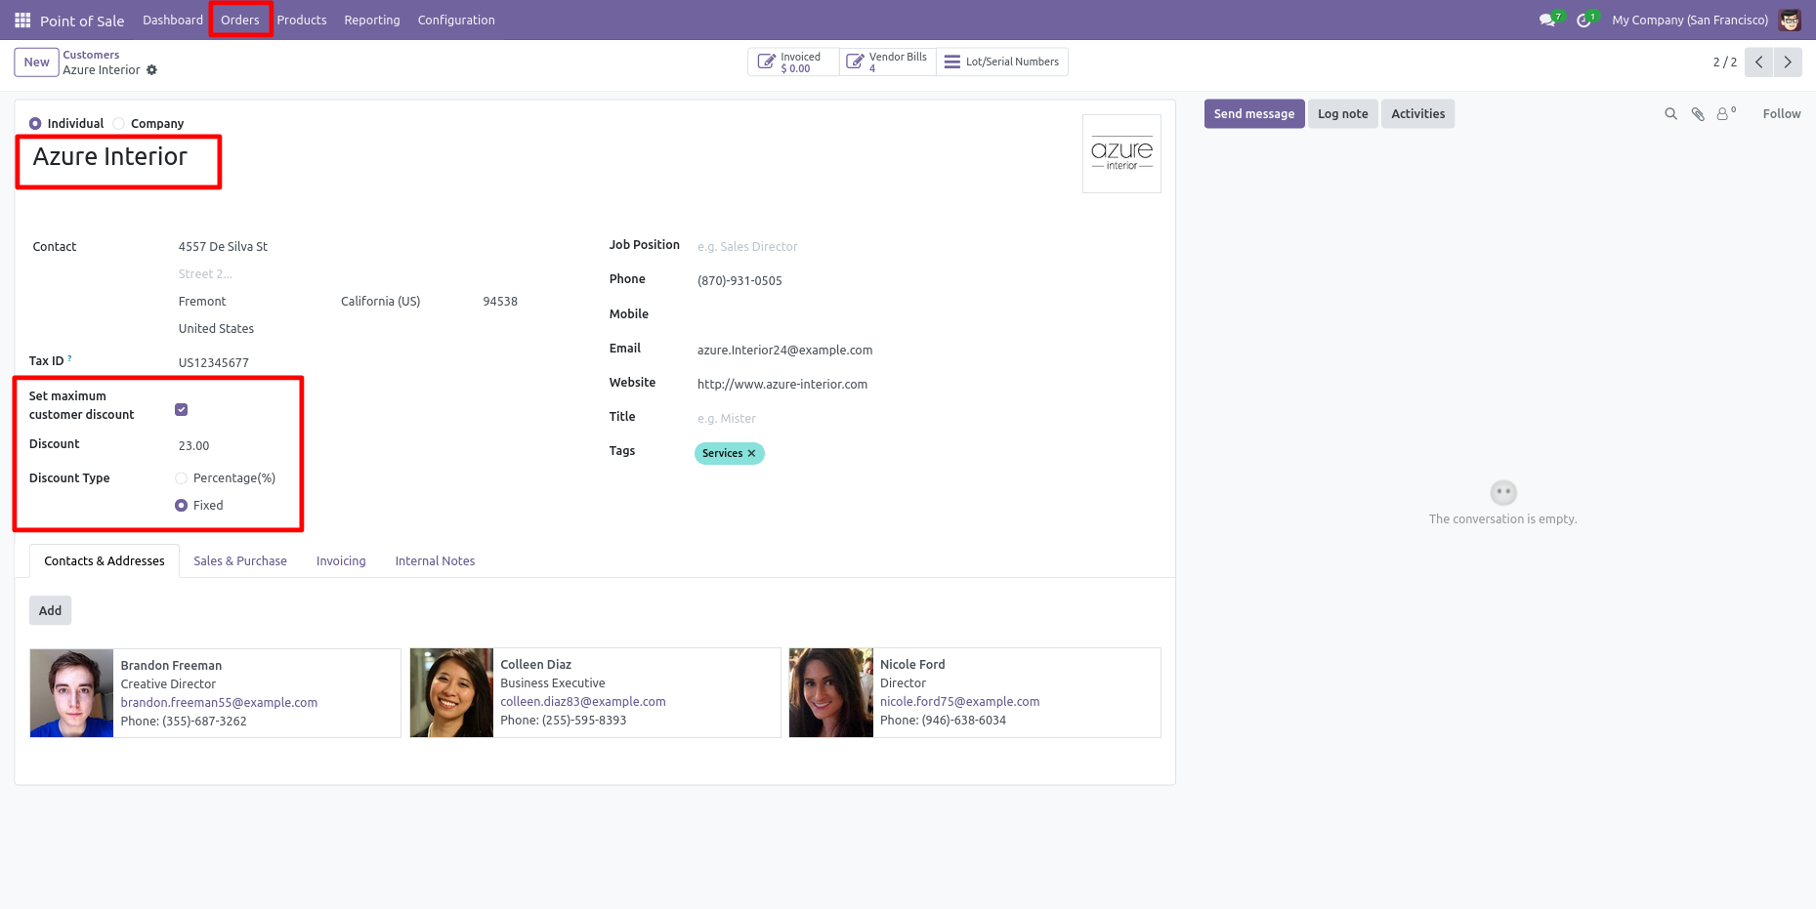Screen dimensions: 1816x909
Task: Open the Products menu
Action: [302, 20]
